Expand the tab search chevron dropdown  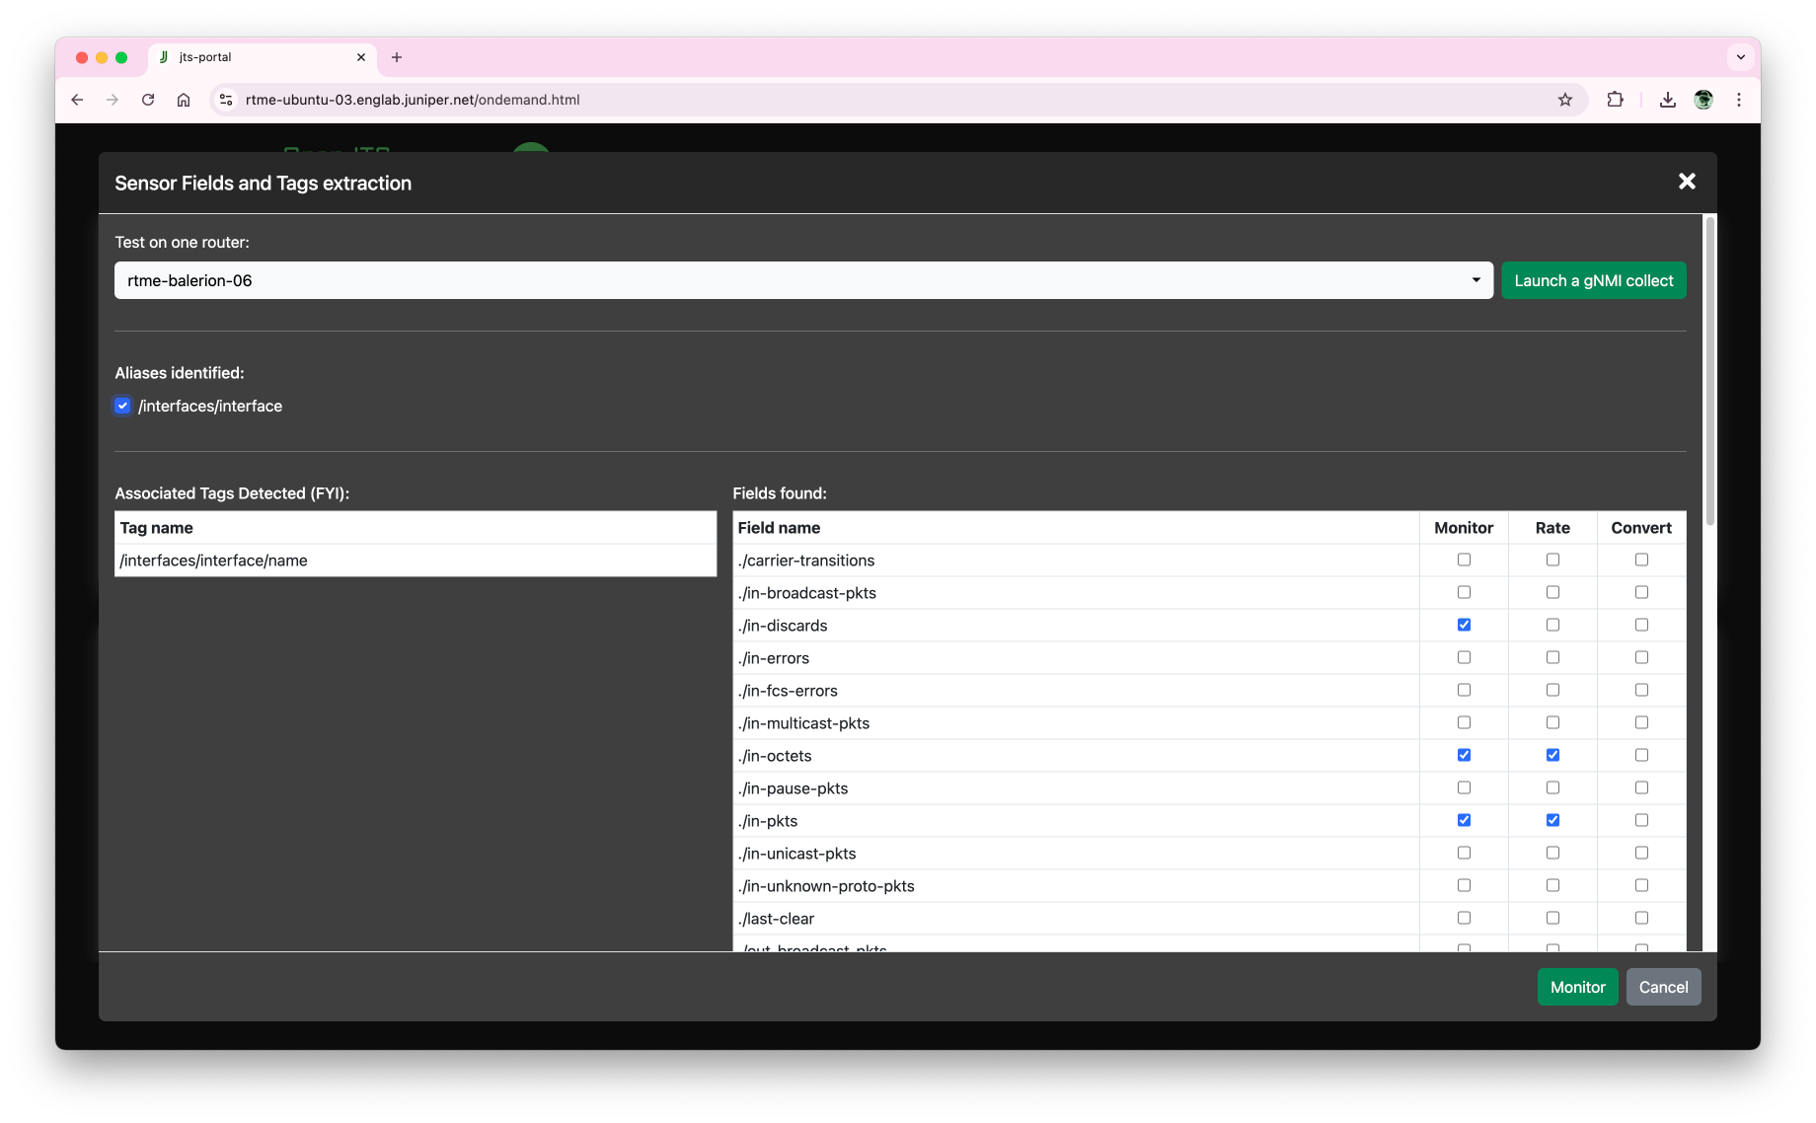[1740, 57]
